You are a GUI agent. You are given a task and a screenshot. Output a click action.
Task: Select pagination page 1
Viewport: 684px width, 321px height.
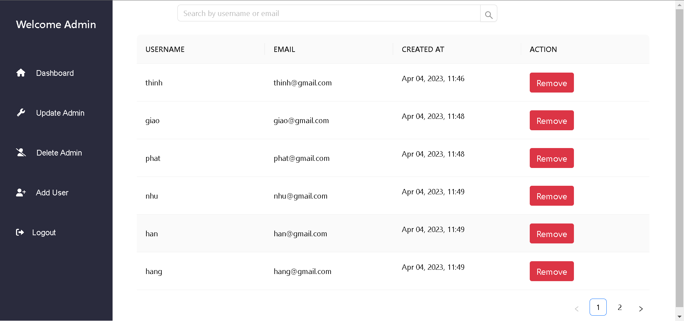point(598,307)
